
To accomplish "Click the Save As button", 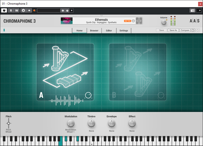I will (x=173, y=30).
